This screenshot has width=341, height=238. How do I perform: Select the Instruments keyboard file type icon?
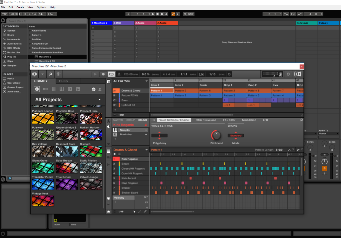pyautogui.click(x=62, y=89)
